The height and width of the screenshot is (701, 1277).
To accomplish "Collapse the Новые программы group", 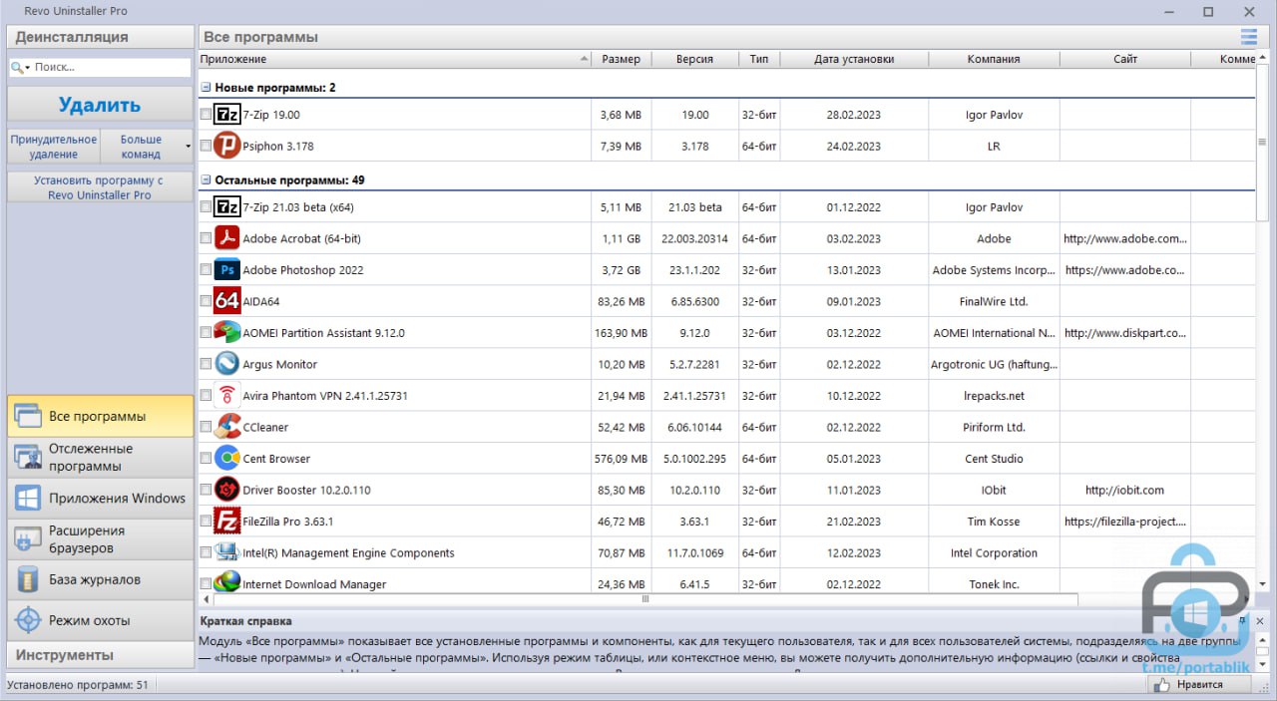I will coord(206,88).
